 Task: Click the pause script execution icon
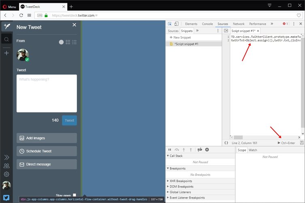click(x=170, y=149)
